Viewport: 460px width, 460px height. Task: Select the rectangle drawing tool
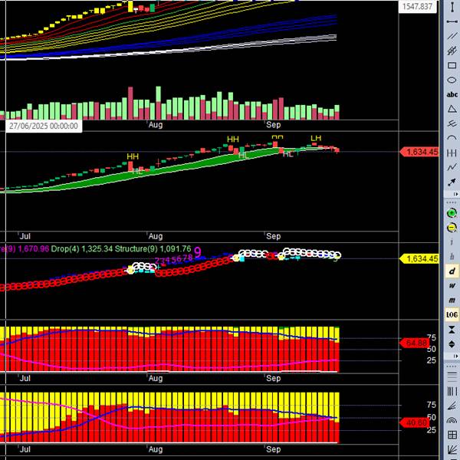tap(452, 65)
